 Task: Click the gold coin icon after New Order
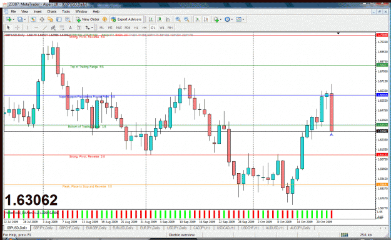tap(104, 19)
